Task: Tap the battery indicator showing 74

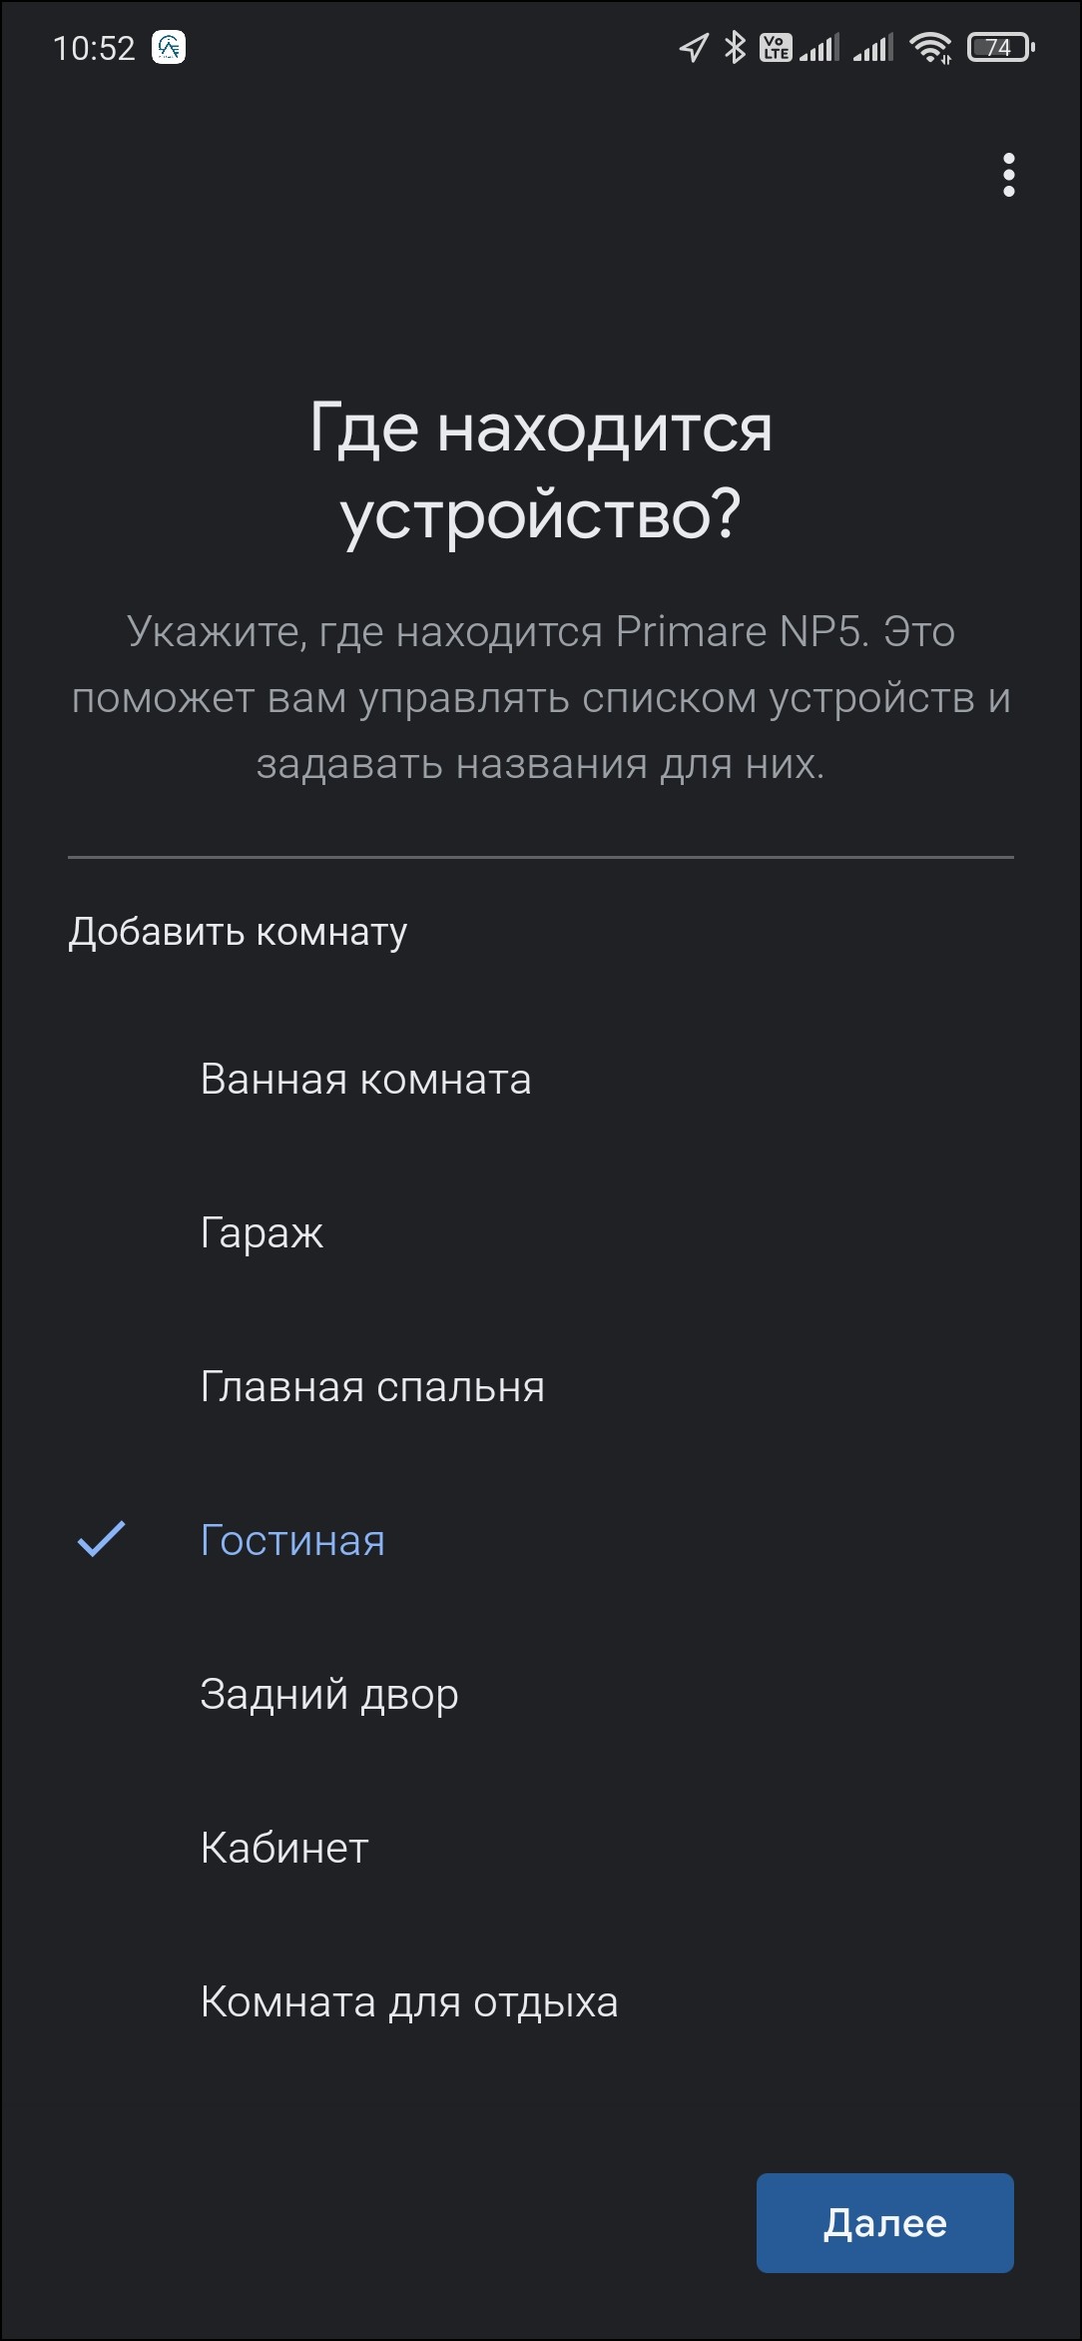Action: click(1000, 47)
